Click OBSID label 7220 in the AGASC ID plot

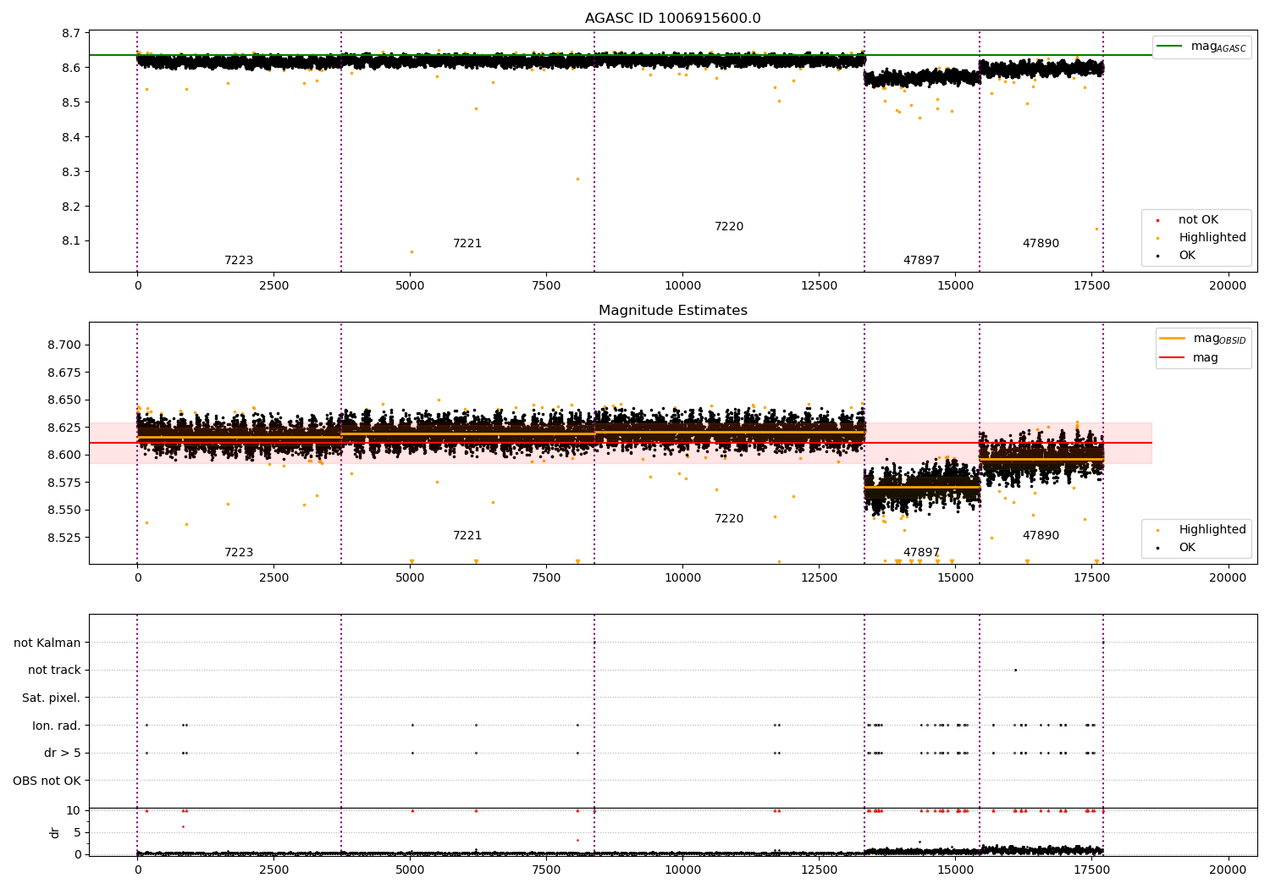tap(729, 227)
